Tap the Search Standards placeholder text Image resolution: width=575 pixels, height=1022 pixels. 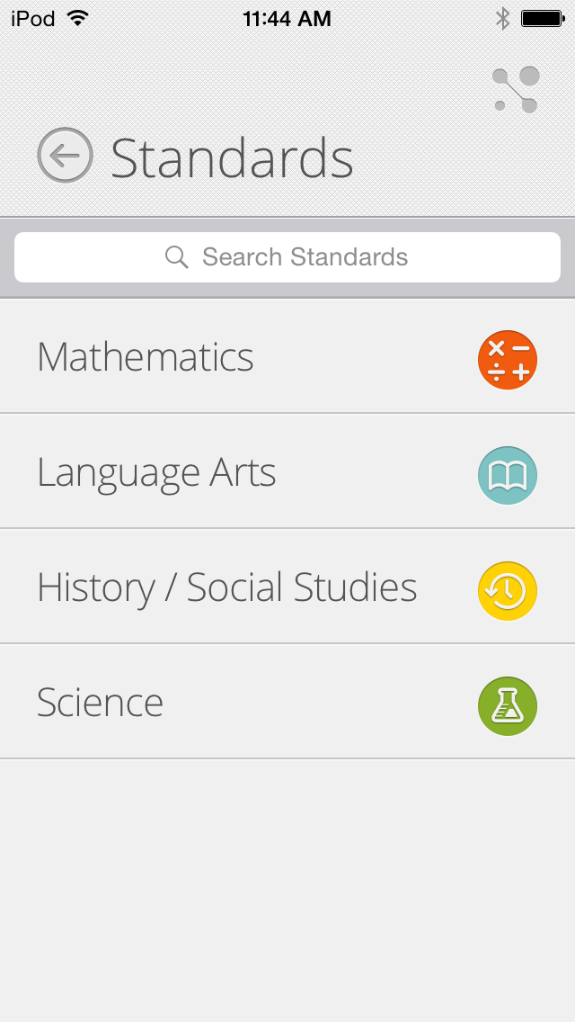click(x=305, y=257)
